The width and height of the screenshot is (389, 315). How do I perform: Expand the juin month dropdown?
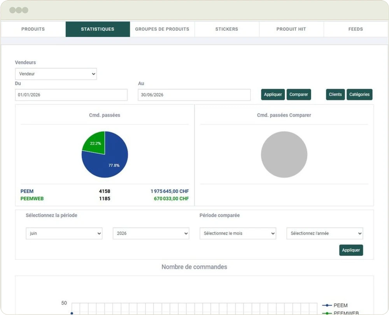pos(64,233)
